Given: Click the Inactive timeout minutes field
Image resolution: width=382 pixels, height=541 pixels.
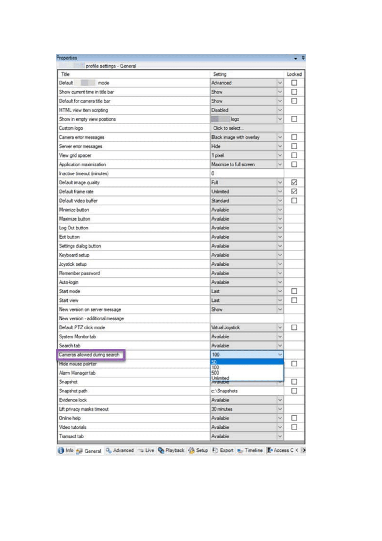Looking at the screenshot, I should 247,174.
